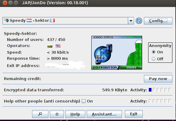Click the Speedy-Sektor heading text
Viewport: 176px width, 121px height.
pos(21,34)
